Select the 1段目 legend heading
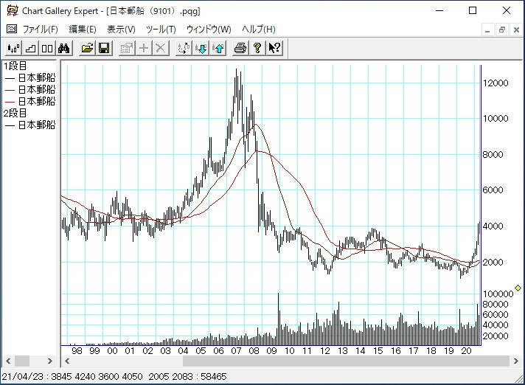 click(x=15, y=66)
